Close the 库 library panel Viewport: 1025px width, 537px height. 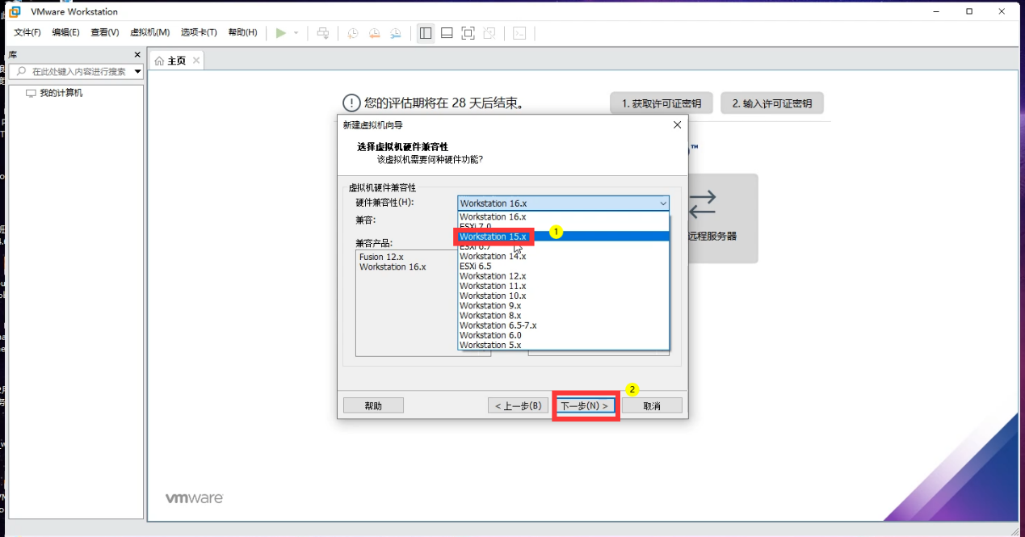137,55
